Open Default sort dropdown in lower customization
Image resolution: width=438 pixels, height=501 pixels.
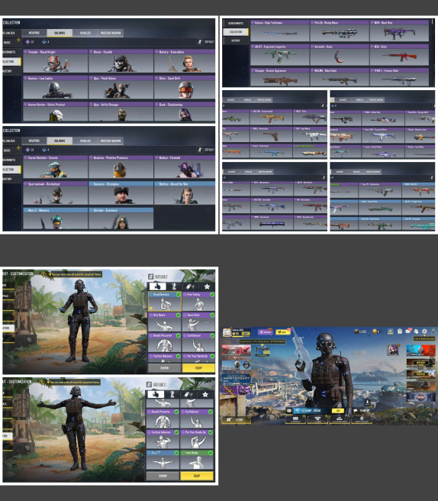click(156, 385)
